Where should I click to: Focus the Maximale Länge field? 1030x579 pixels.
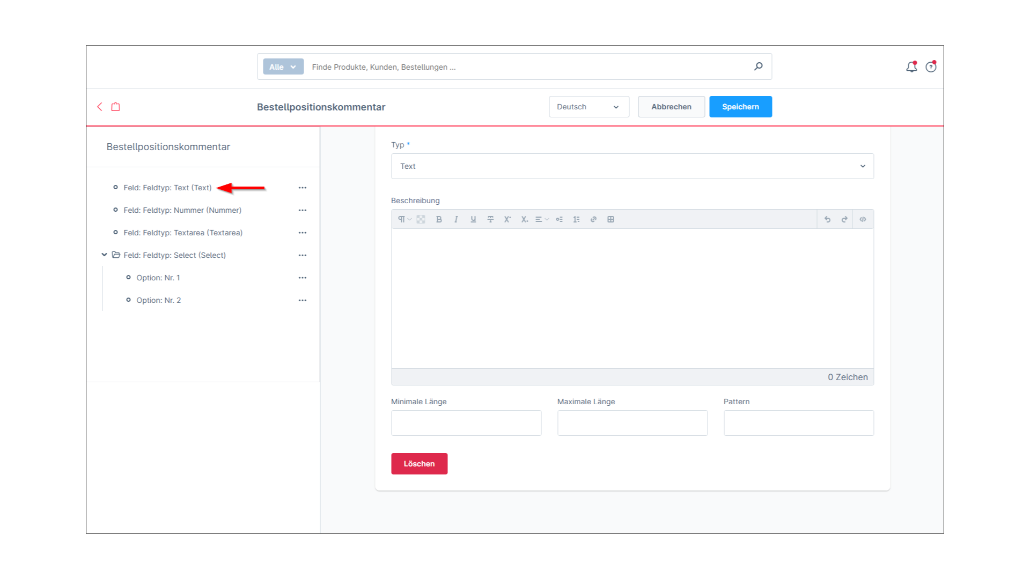point(632,423)
